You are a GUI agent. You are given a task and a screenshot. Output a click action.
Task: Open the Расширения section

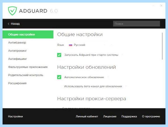click(17, 83)
